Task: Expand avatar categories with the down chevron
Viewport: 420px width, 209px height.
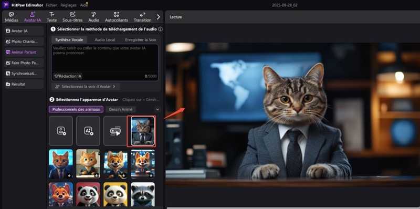Action: [x=157, y=109]
